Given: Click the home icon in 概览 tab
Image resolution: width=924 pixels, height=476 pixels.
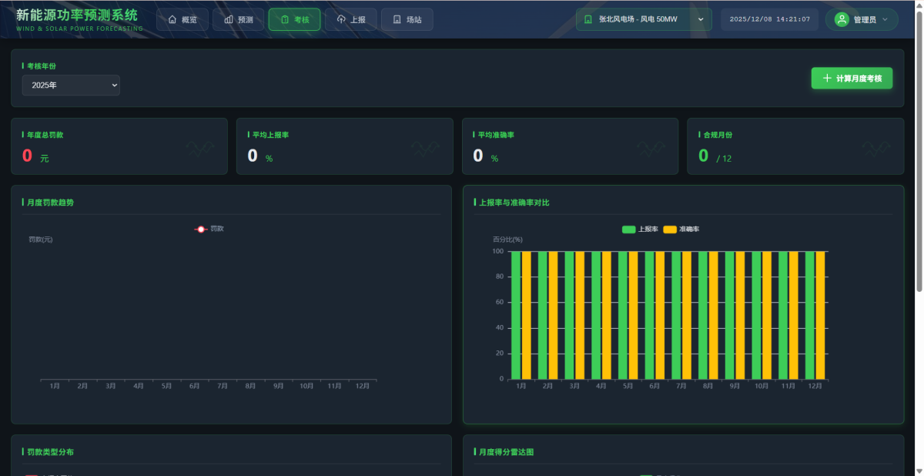Looking at the screenshot, I should [x=172, y=19].
